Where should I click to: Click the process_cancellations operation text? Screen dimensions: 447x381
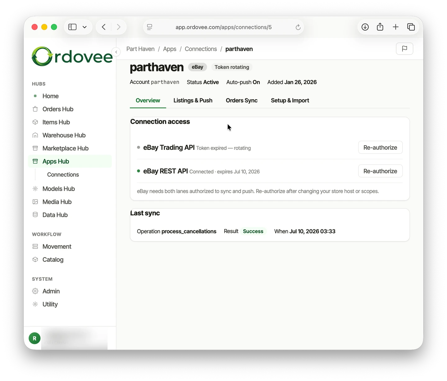[189, 231]
